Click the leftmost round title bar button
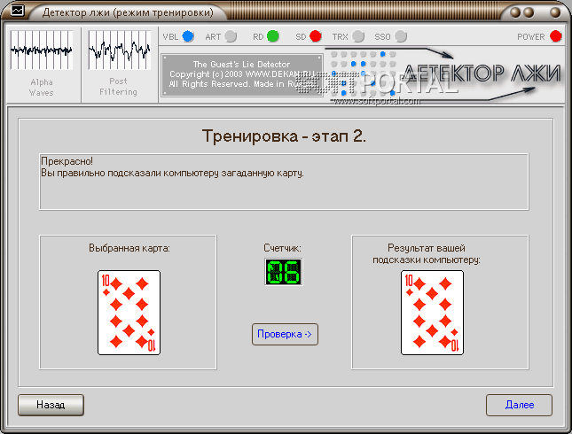 515,12
